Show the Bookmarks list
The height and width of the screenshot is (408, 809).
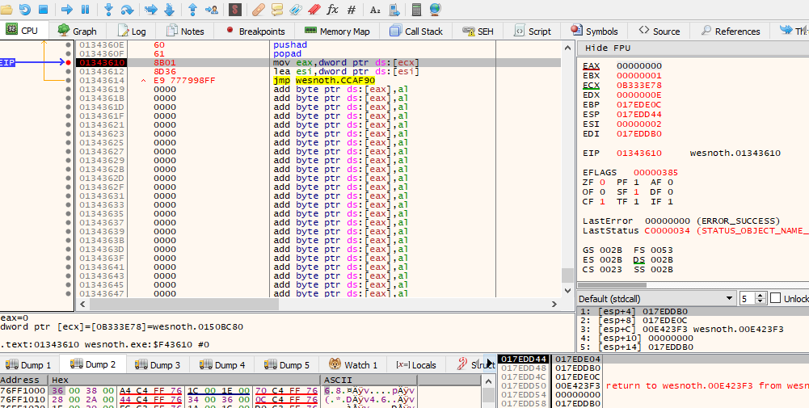click(314, 9)
